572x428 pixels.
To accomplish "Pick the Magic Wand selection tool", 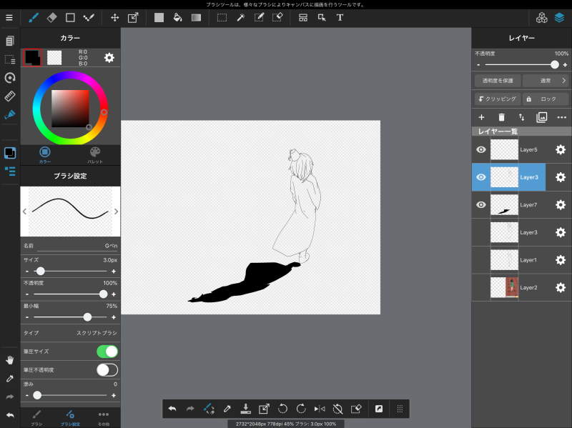I will (241, 17).
